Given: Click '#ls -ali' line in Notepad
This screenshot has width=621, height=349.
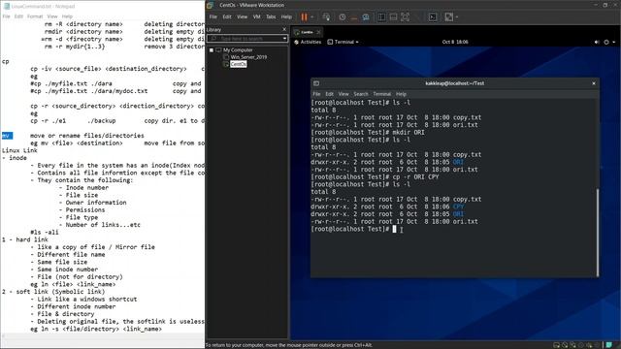Looking at the screenshot, I should pos(45,233).
